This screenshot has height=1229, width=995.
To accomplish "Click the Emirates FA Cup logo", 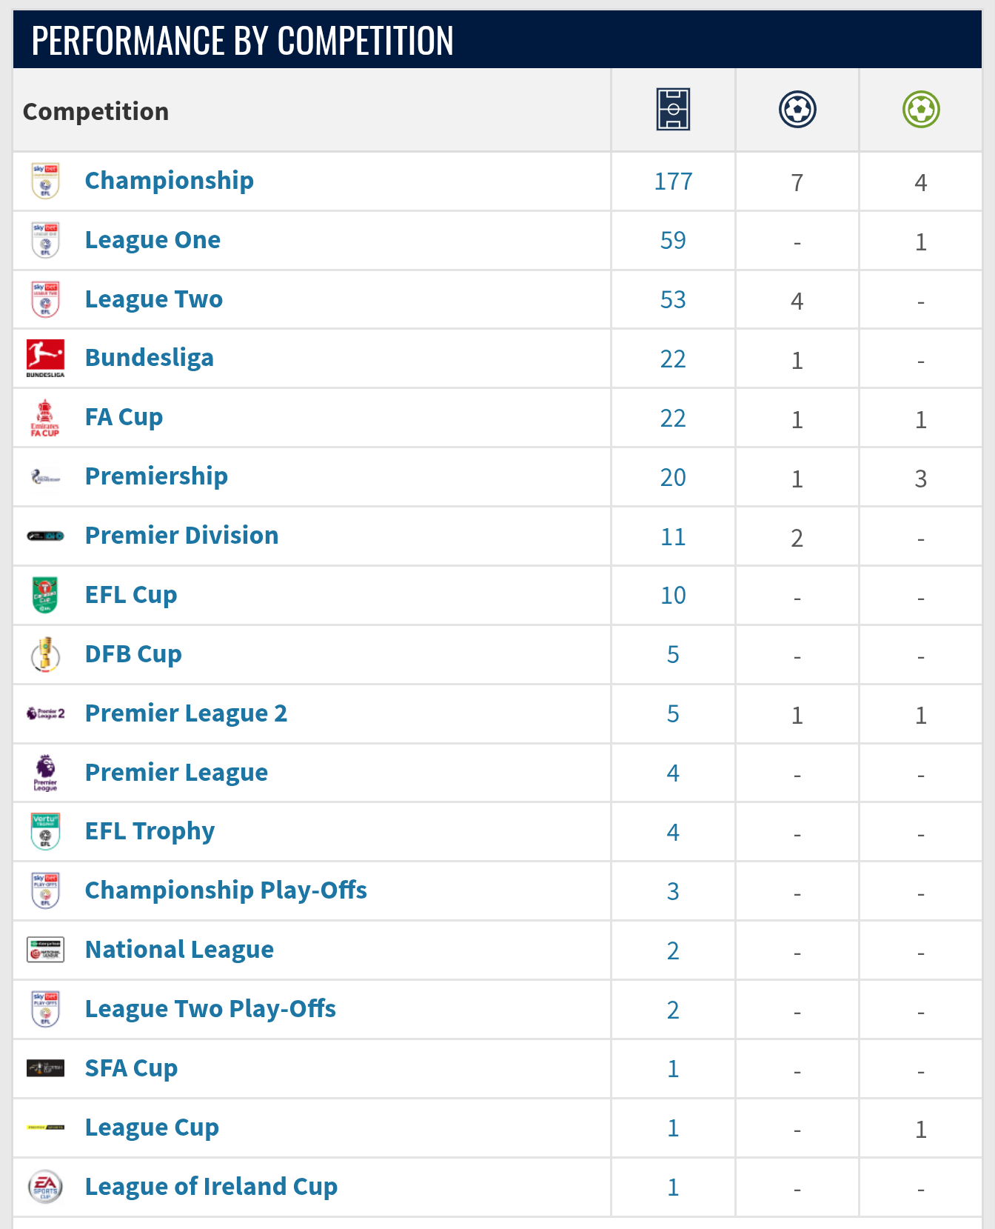I will click(45, 418).
